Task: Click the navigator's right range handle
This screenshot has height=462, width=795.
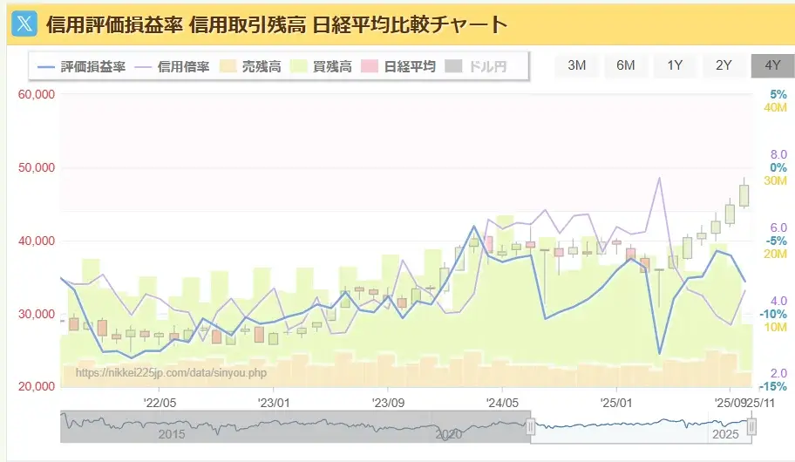Action: [751, 426]
